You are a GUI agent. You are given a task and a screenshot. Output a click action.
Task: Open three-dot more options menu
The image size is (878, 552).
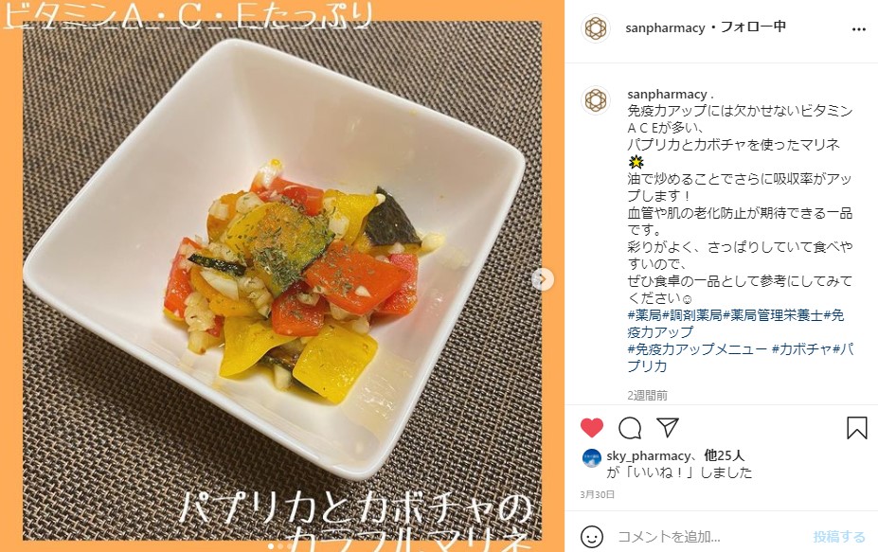pyautogui.click(x=858, y=29)
